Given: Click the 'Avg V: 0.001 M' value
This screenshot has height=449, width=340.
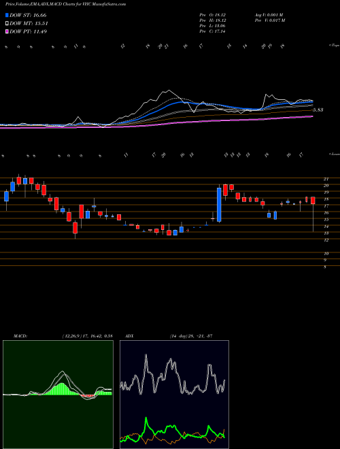Looking at the screenshot, I should [x=269, y=14].
